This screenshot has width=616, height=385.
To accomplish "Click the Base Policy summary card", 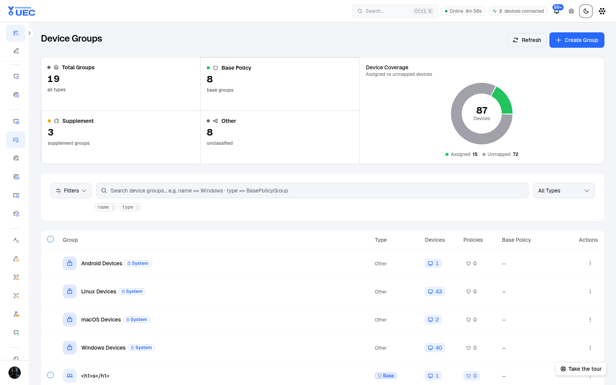I will pos(280,84).
